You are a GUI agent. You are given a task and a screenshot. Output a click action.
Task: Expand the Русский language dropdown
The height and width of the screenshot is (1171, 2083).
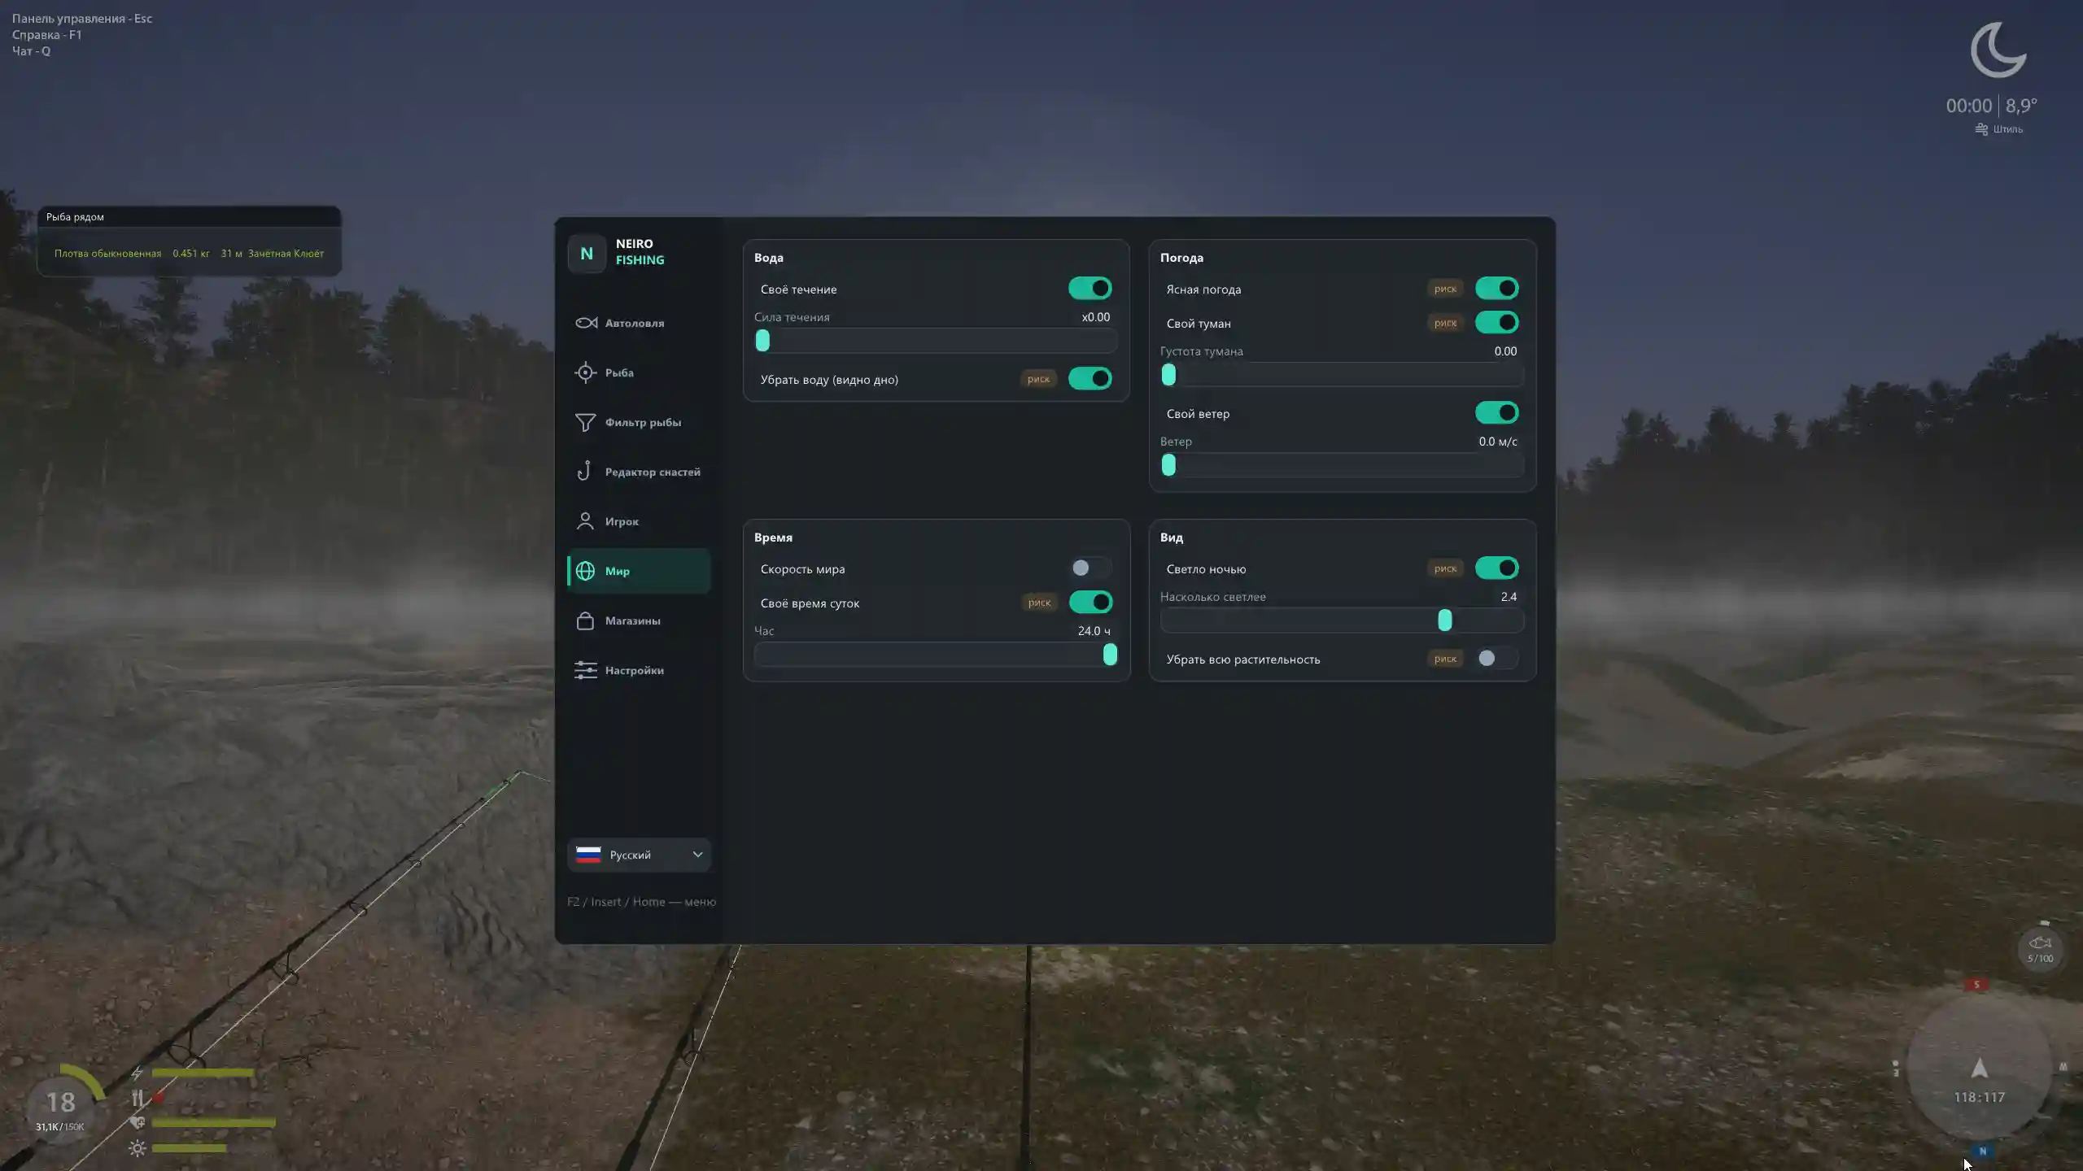(639, 855)
